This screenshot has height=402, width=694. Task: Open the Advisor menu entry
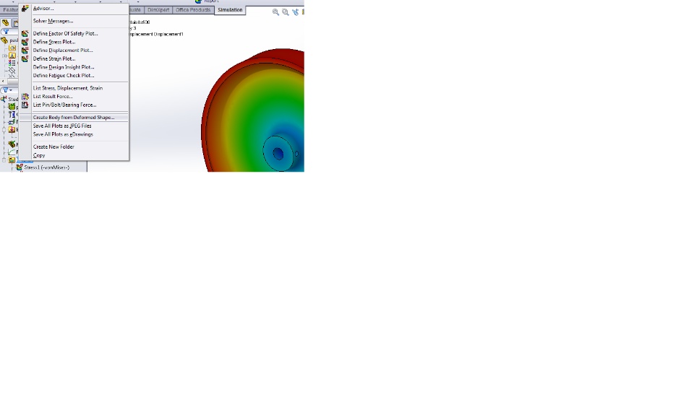coord(43,9)
